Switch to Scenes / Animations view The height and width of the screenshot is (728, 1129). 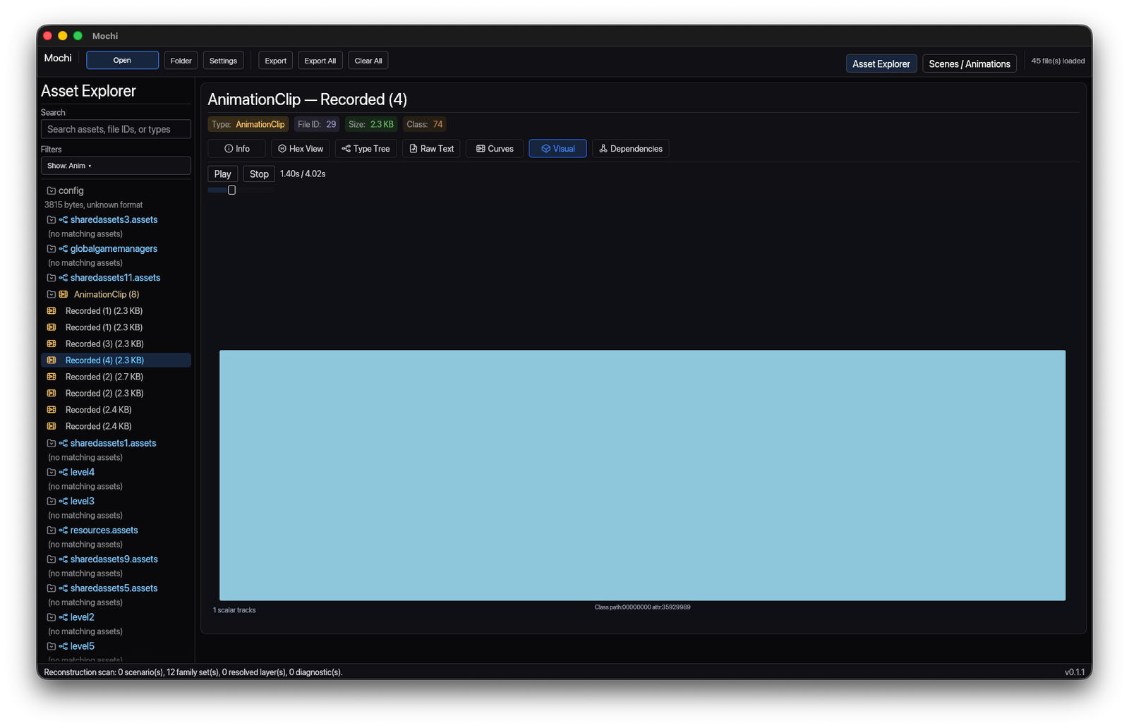pos(969,63)
